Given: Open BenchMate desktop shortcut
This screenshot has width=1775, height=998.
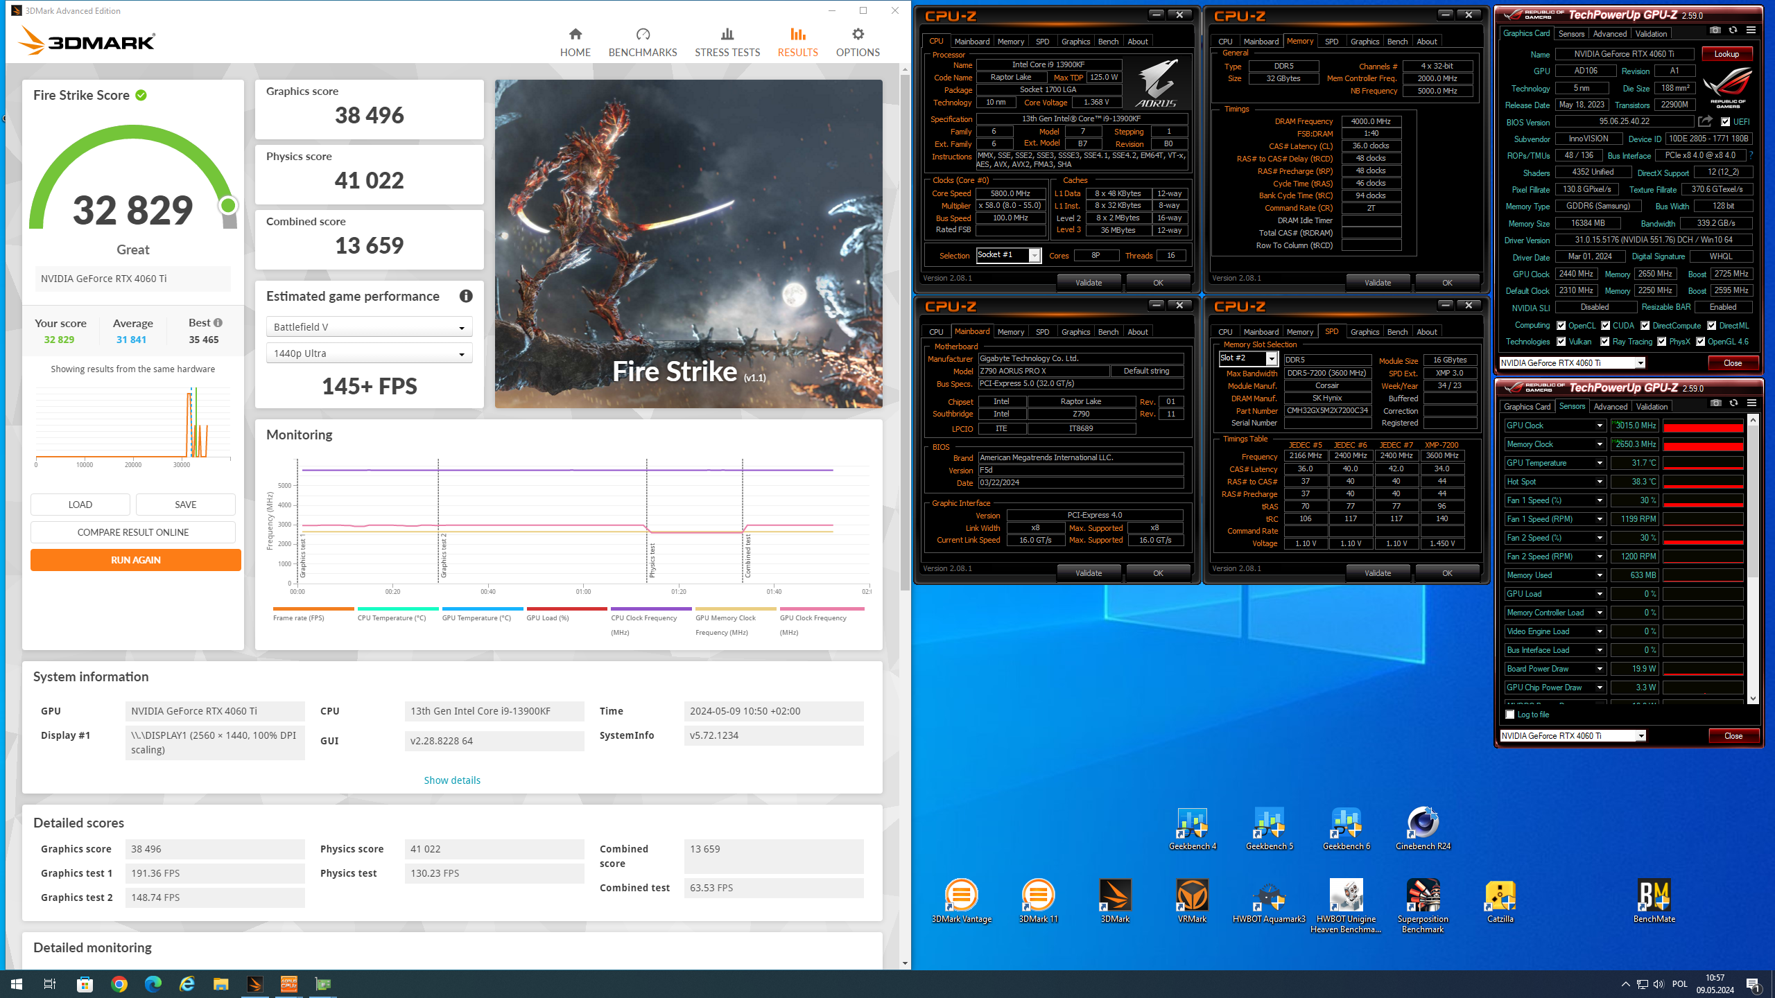Looking at the screenshot, I should click(x=1654, y=901).
